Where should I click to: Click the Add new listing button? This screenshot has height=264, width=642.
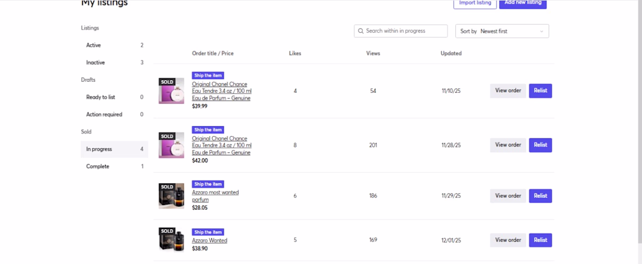pyautogui.click(x=523, y=4)
